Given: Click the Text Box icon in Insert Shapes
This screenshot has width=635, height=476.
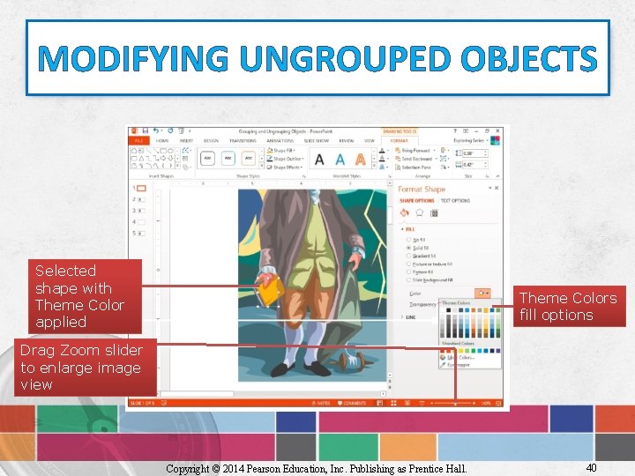Looking at the screenshot, I should point(185,159).
